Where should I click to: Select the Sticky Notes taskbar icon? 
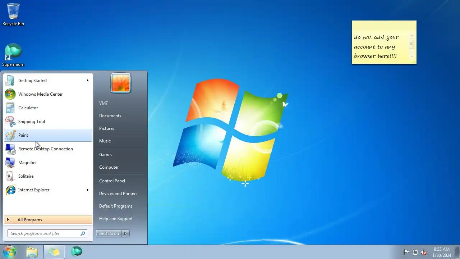pyautogui.click(x=54, y=252)
